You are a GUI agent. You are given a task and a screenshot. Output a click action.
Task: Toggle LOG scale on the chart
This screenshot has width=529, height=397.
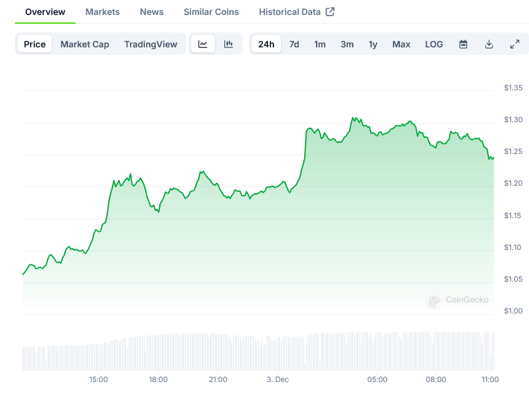(x=433, y=44)
